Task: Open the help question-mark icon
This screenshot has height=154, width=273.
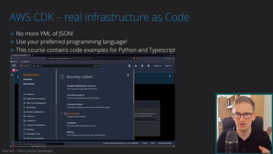Action: [x=142, y=66]
